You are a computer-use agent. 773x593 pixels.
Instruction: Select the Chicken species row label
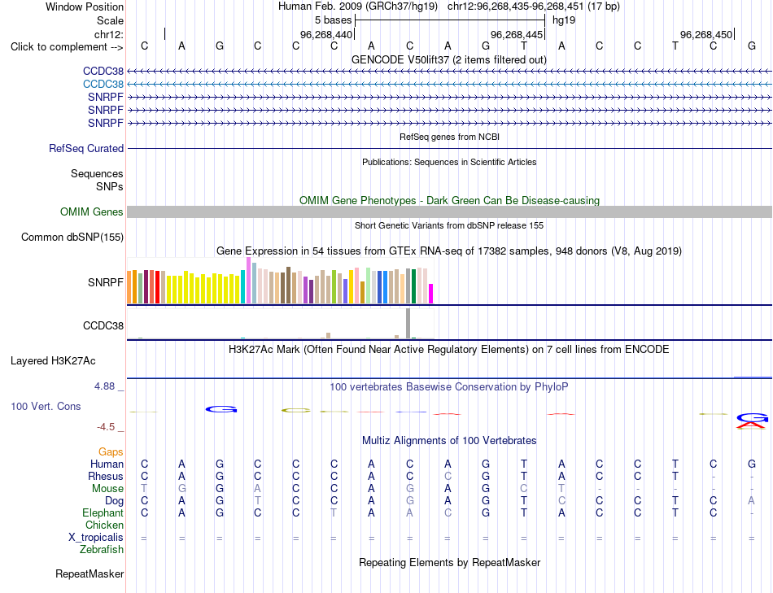tap(104, 525)
